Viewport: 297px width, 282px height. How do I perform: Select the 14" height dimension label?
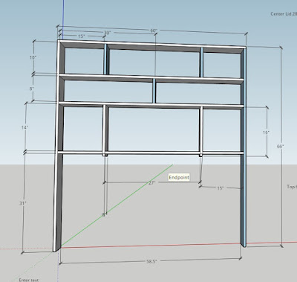pyautogui.click(x=25, y=127)
